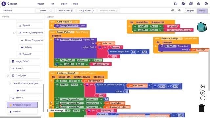210x118 pixels.
Task: Open the Visible property dropdown of Card_View2
Action: point(83,60)
